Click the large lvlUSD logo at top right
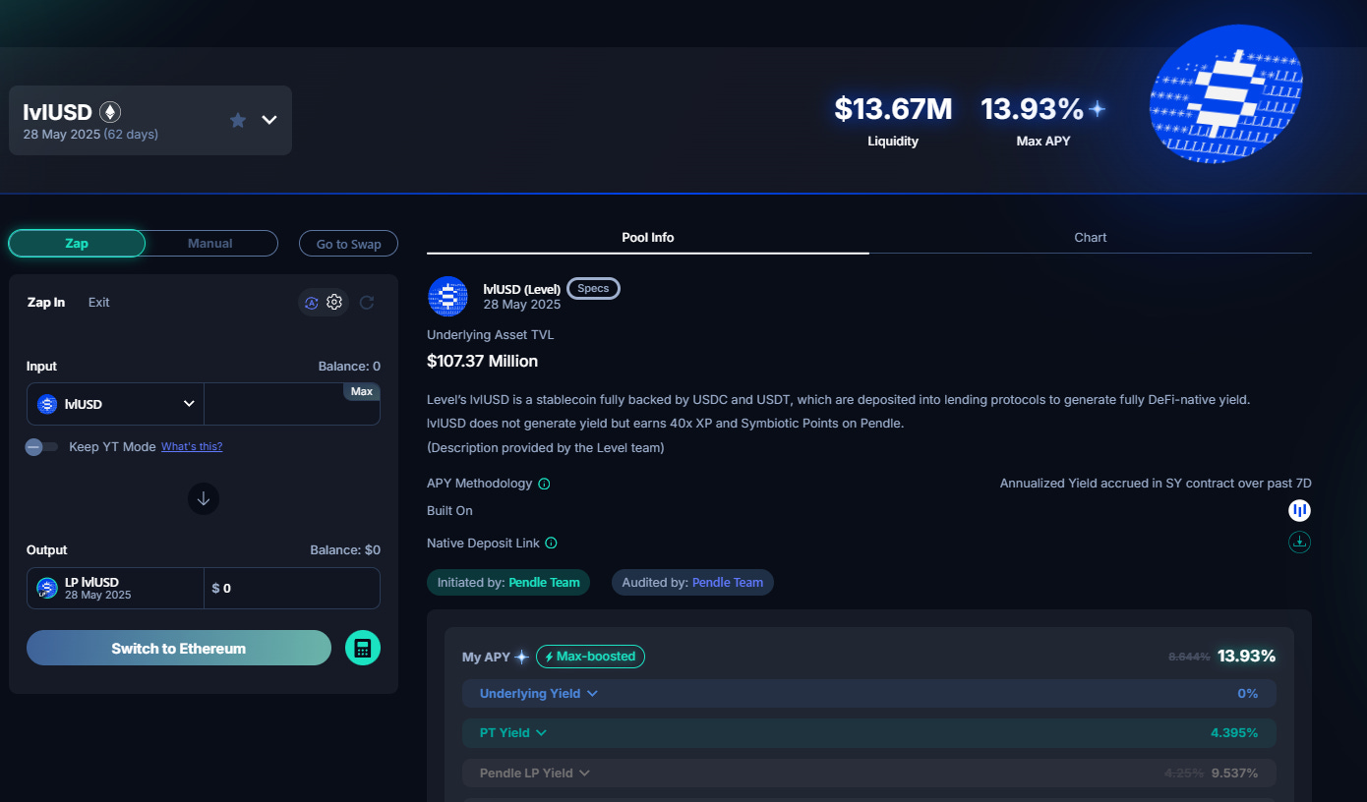 [1226, 93]
